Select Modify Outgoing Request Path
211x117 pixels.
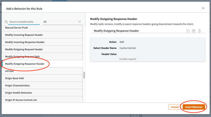coord(22,57)
